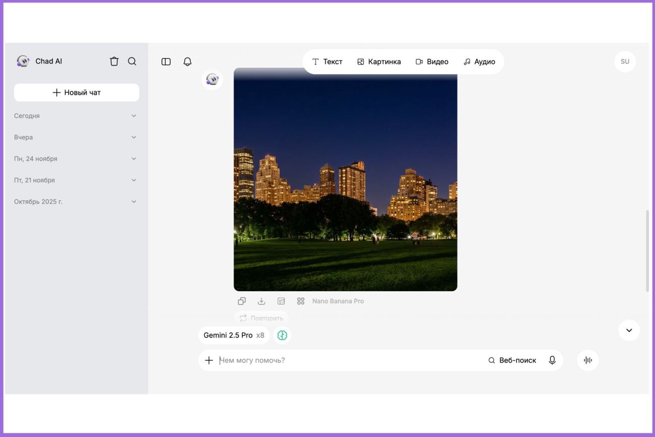Image resolution: width=655 pixels, height=437 pixels.
Task: Click the plus icon in the message field
Action: pyautogui.click(x=209, y=360)
